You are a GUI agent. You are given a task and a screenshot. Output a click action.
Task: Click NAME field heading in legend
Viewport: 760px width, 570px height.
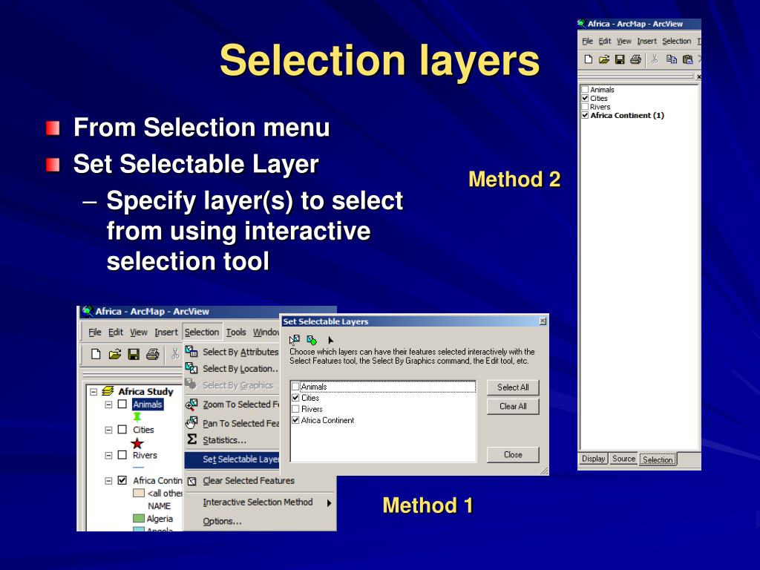click(x=159, y=505)
